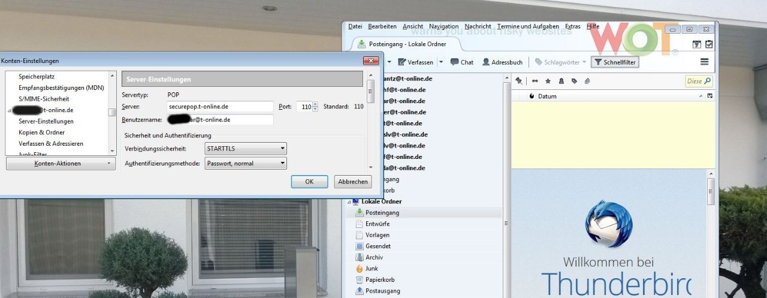
Task: Open the Konten-Aktionen dropdown button
Action: [61, 163]
